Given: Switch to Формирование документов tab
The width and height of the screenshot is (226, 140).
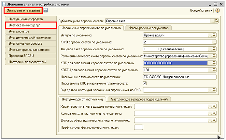Looking at the screenshot, I should point(148,28).
